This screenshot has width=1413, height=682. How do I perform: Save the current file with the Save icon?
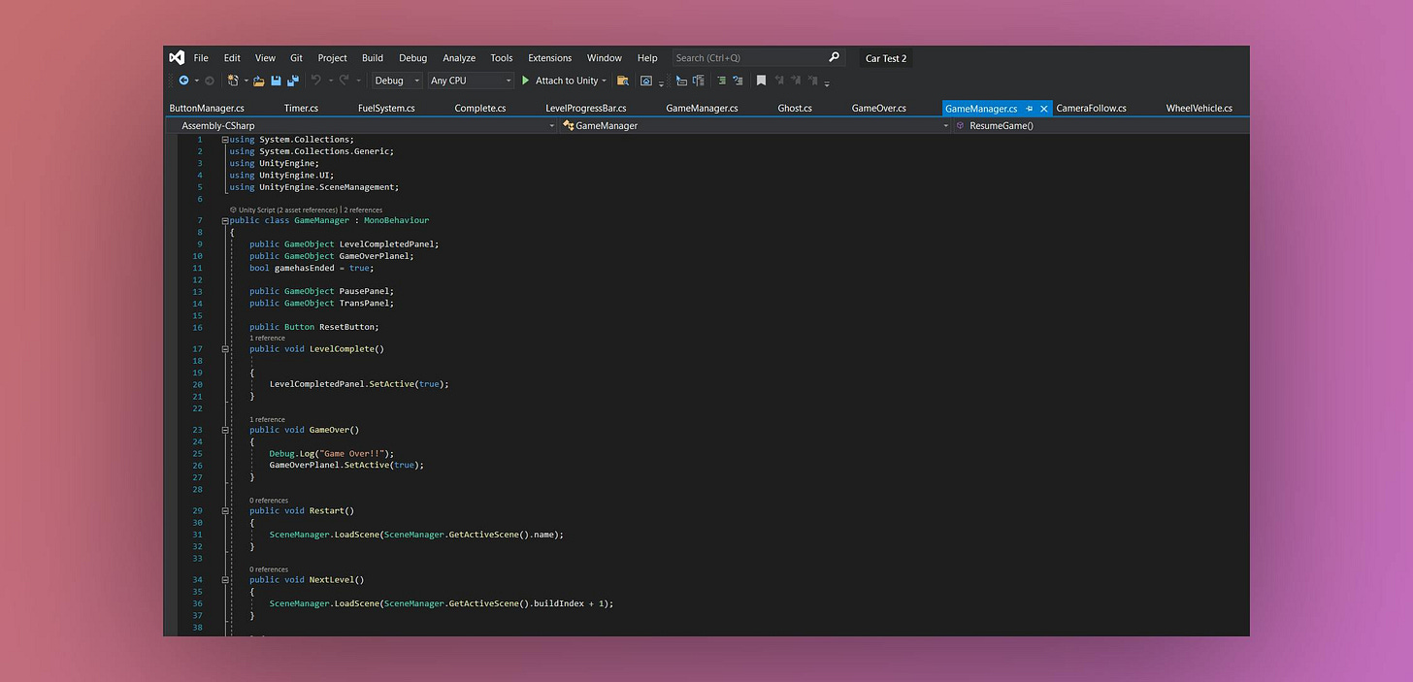(277, 81)
